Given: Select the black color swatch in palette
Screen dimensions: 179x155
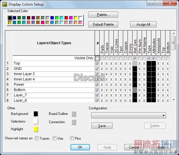Looking at the screenshot, I should click(x=10, y=18).
